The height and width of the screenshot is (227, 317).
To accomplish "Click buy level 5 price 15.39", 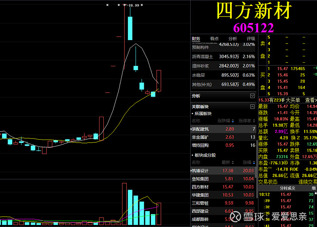I will point(283,94).
